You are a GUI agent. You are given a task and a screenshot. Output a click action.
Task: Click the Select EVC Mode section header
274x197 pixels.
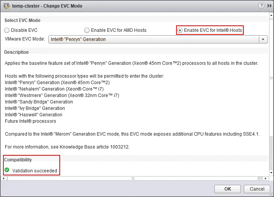tap(22, 20)
